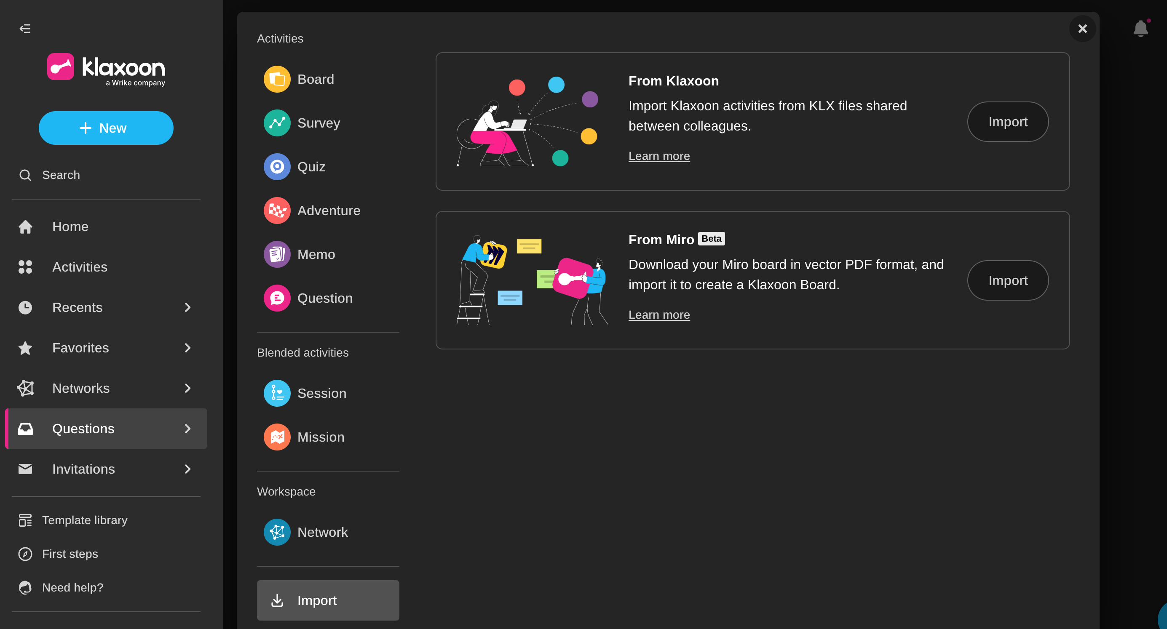Select the Adventure activity icon
The height and width of the screenshot is (629, 1167).
[x=277, y=211]
